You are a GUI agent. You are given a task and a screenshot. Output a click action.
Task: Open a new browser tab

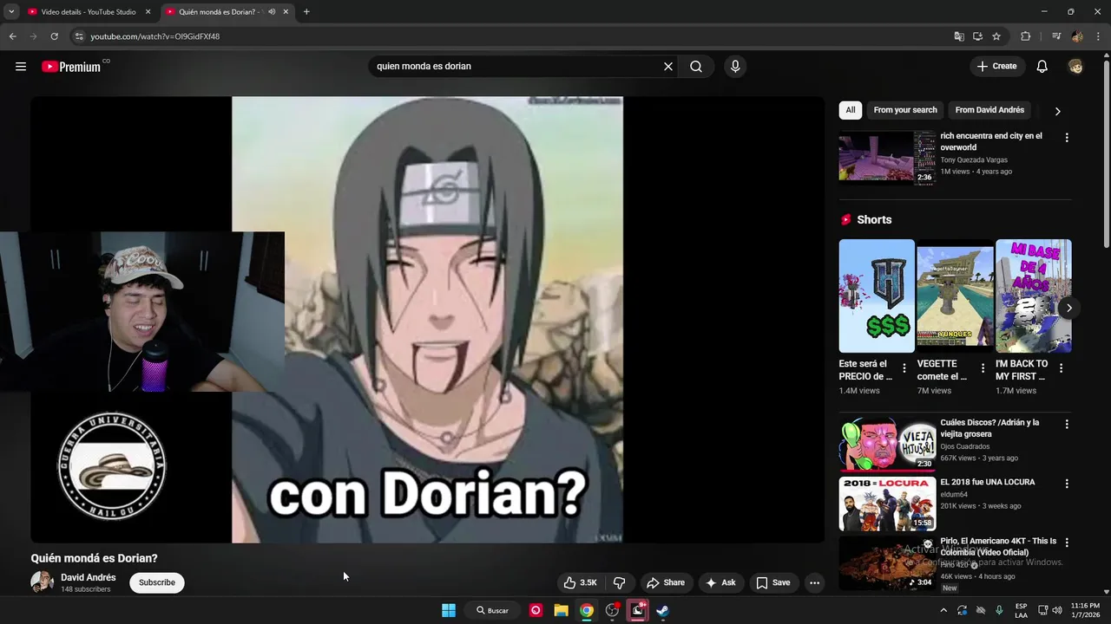pyautogui.click(x=306, y=12)
